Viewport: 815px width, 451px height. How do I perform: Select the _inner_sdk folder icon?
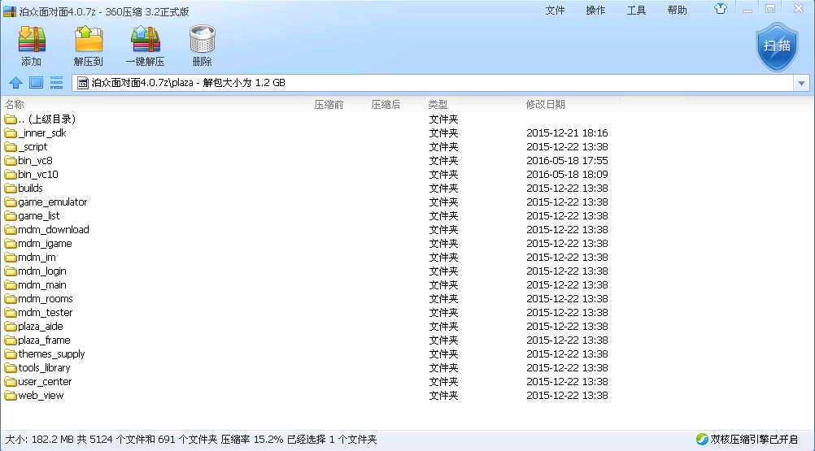[x=11, y=133]
